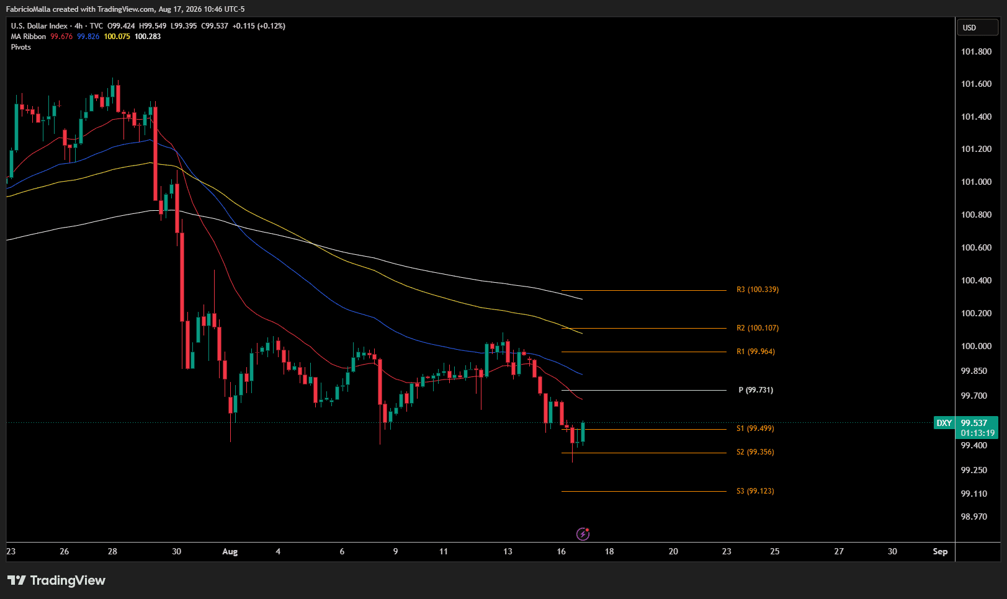Click the R1 (99.964) pivot label
Viewport: 1007px width, 599px height.
tap(756, 352)
